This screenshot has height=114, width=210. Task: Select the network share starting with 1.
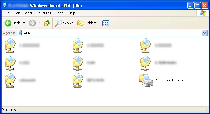click(22, 45)
